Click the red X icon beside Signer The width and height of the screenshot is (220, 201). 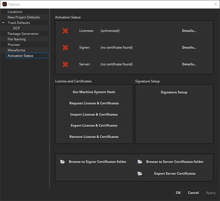click(65, 48)
